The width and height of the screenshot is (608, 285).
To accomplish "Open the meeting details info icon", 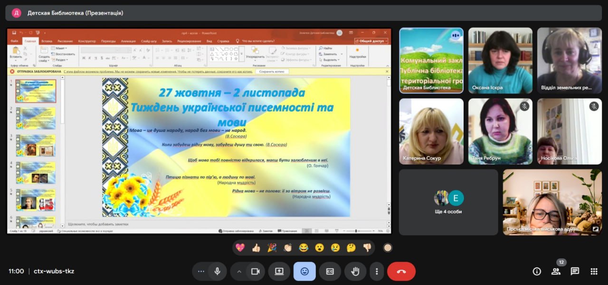I will click(537, 271).
